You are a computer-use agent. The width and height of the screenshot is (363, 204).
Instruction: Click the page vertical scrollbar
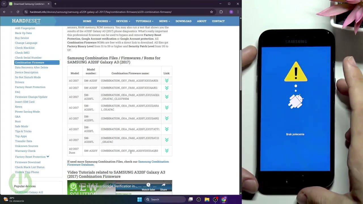[x=241, y=71]
